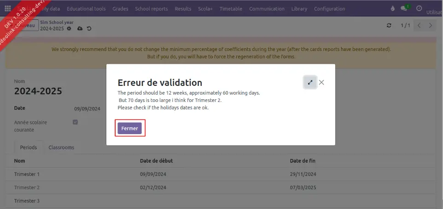Click the refresh icon near the pager

pyautogui.click(x=389, y=26)
